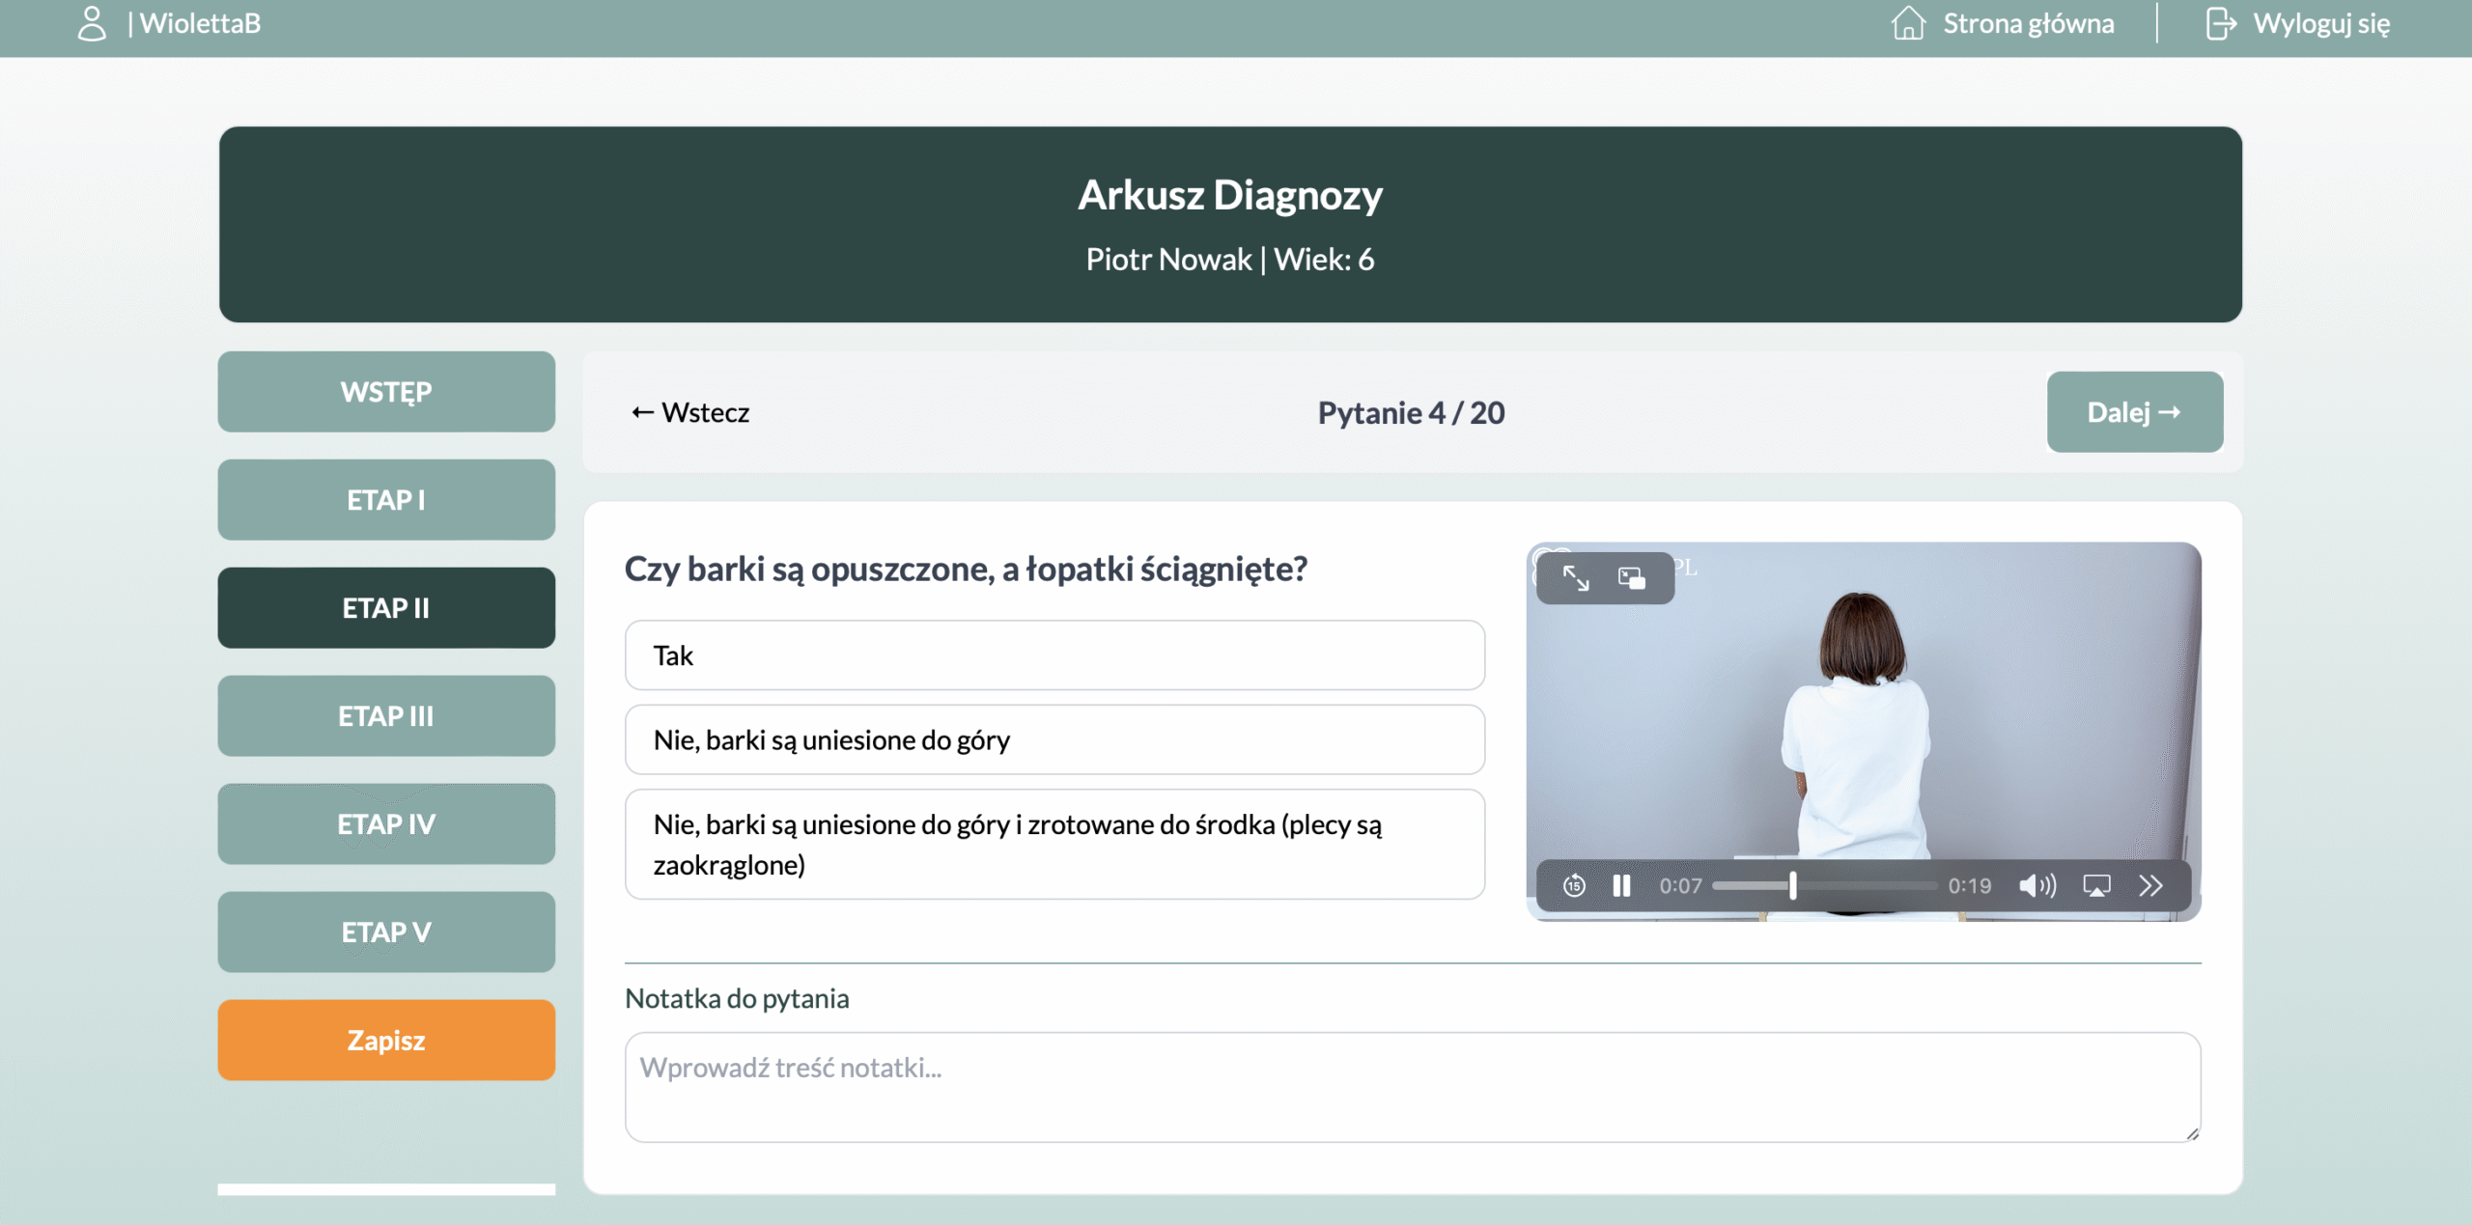Switch to ETAP III tab
2472x1225 pixels.
[386, 715]
